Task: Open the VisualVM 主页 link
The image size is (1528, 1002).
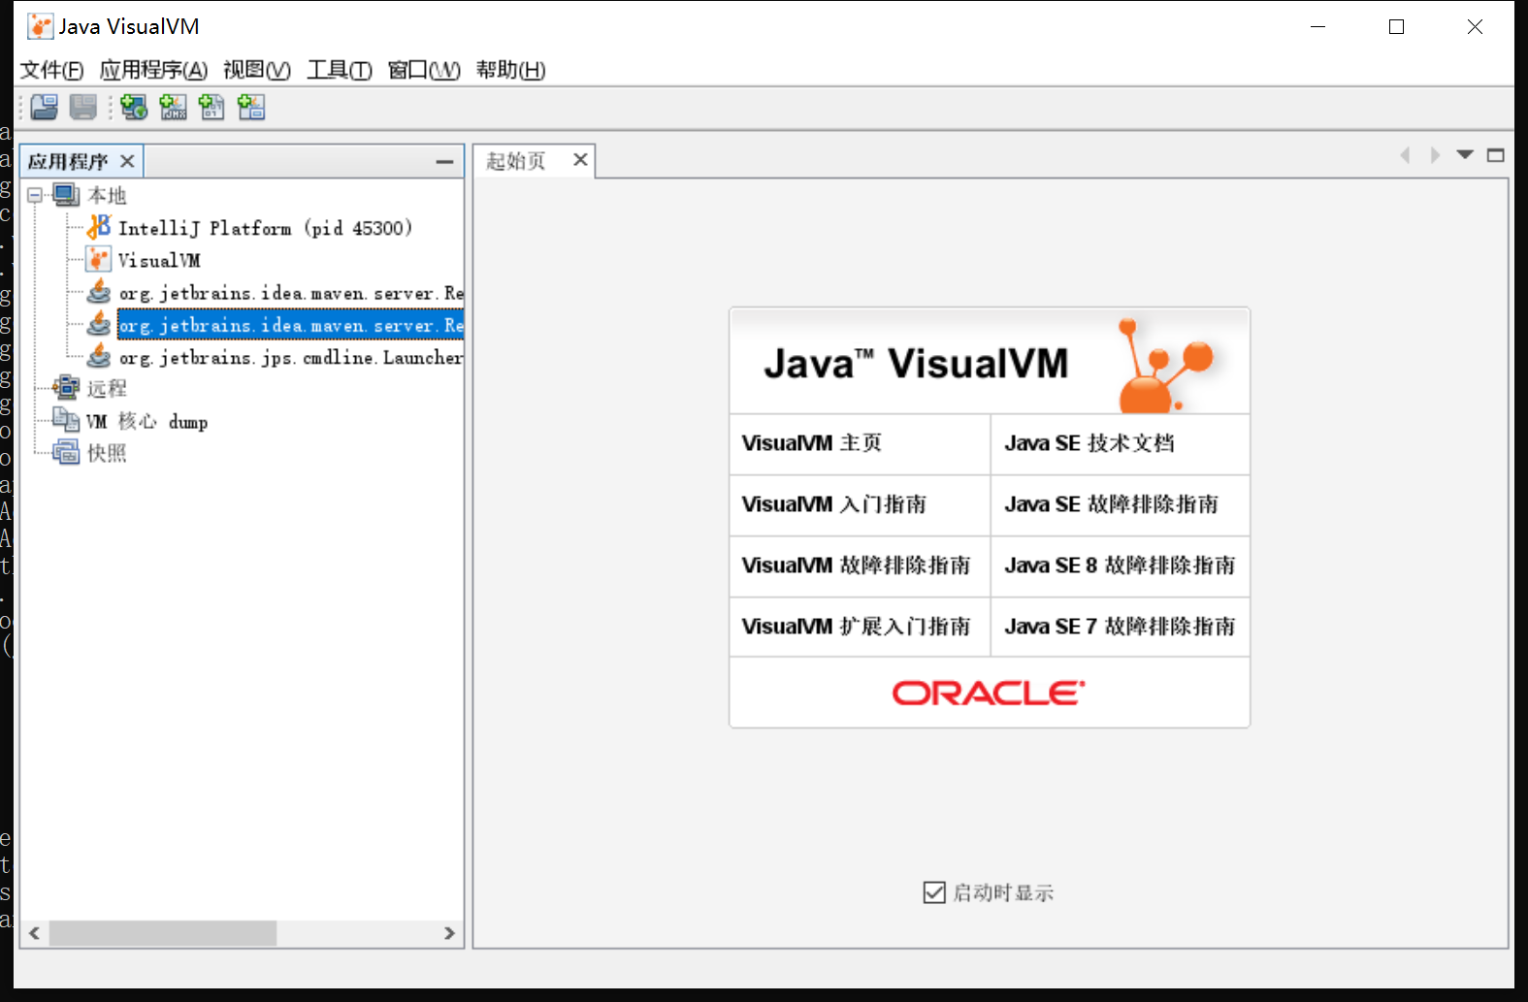Action: coord(812,443)
